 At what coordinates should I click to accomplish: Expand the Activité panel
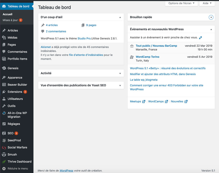[120, 73]
